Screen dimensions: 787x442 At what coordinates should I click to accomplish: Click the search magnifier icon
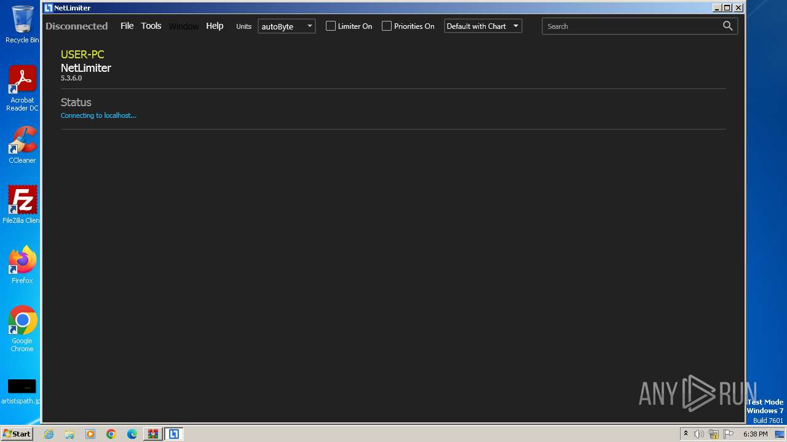pos(727,26)
